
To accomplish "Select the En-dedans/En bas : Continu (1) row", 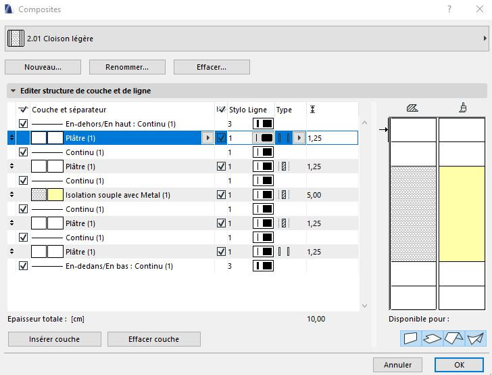I will pos(182,266).
